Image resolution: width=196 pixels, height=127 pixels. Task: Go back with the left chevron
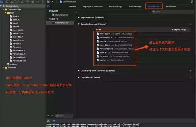pyautogui.click(x=53, y=2)
